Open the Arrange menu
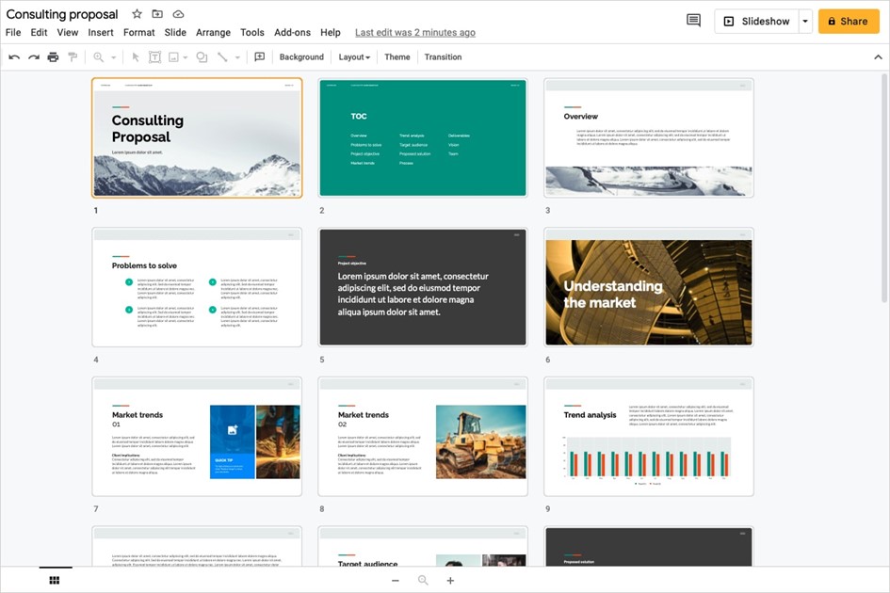Screen dimensions: 890x593 (213, 32)
